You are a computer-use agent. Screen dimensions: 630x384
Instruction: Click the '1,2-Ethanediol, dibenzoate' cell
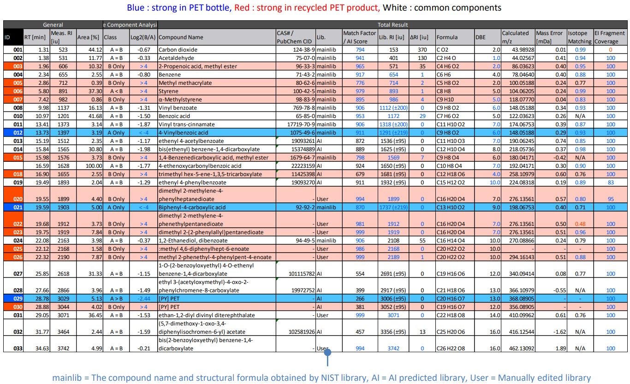(x=216, y=240)
